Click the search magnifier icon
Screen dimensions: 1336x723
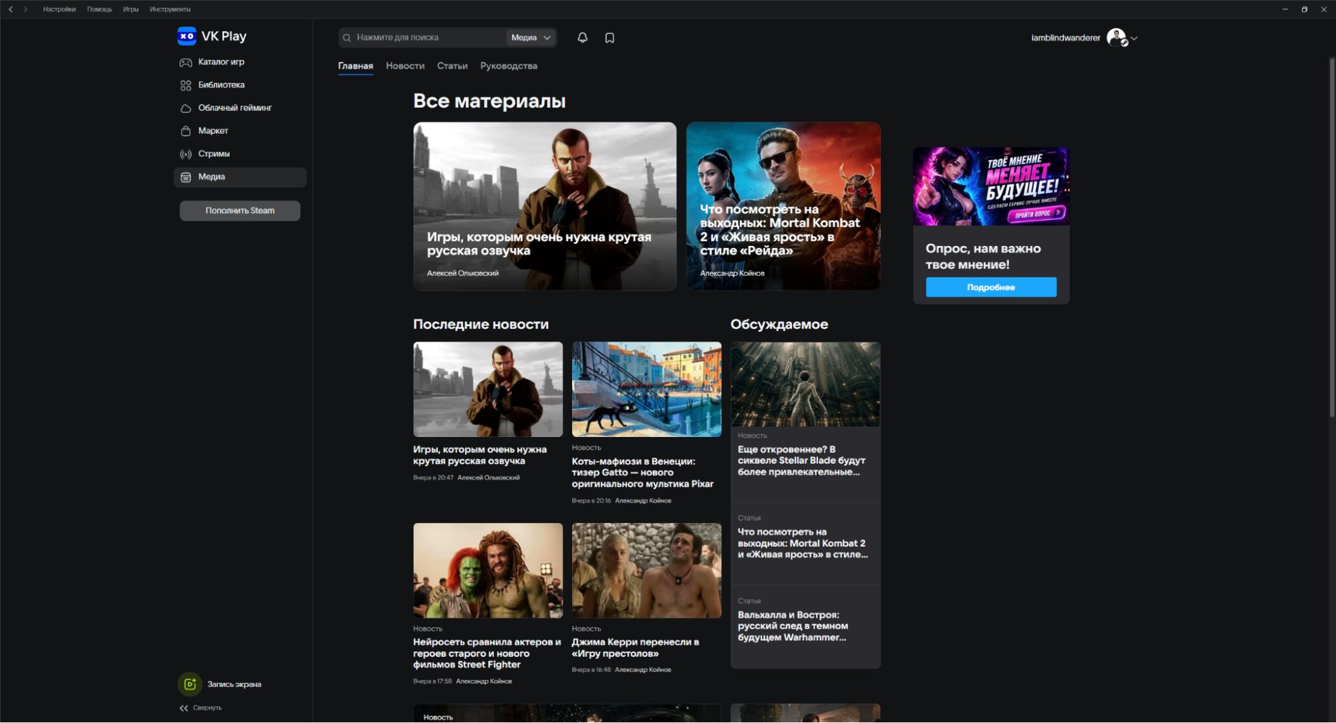point(347,38)
